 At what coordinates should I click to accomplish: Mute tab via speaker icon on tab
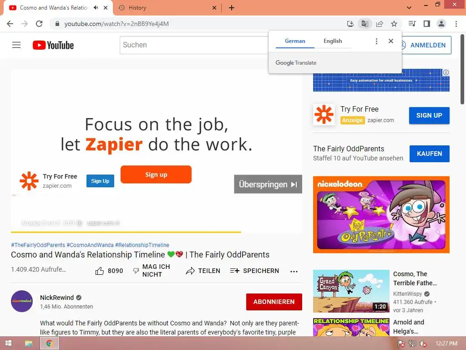96,8
